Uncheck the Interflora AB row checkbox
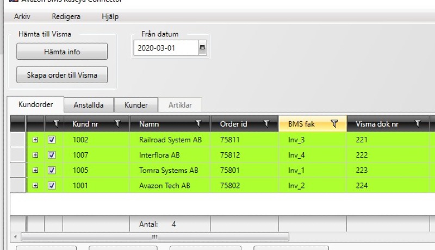The width and height of the screenshot is (435, 250). pos(52,155)
